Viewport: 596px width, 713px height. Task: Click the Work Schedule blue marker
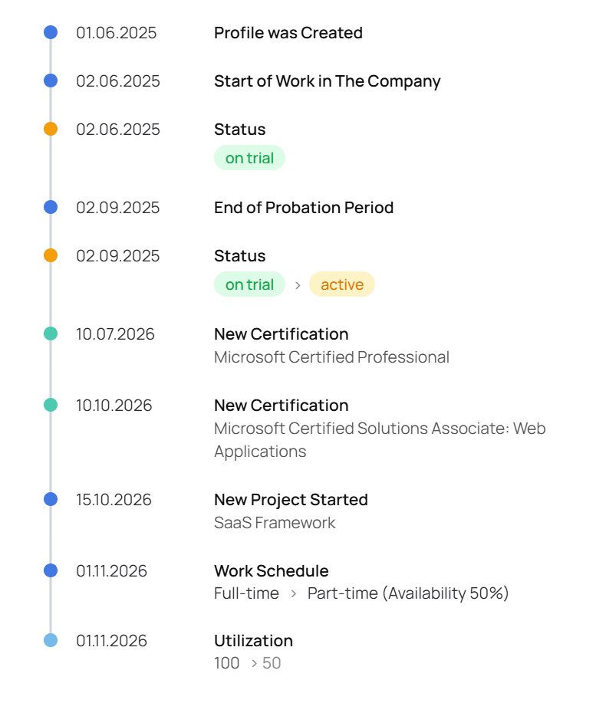51,570
